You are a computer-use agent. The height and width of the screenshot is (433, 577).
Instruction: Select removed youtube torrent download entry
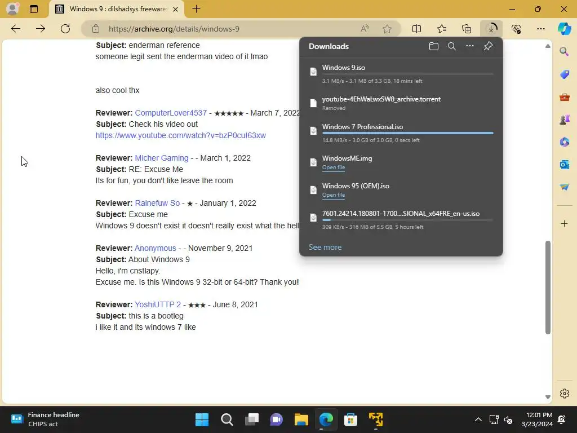point(401,103)
